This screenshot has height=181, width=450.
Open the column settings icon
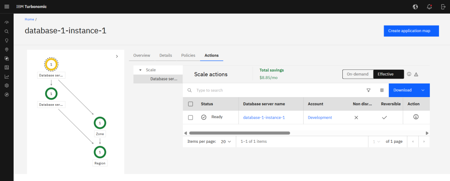pos(382,90)
